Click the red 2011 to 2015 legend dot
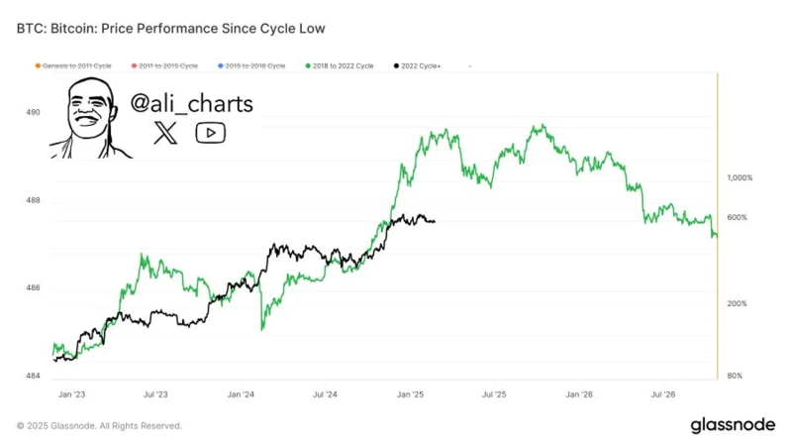This screenshot has width=792, height=446. (x=135, y=66)
